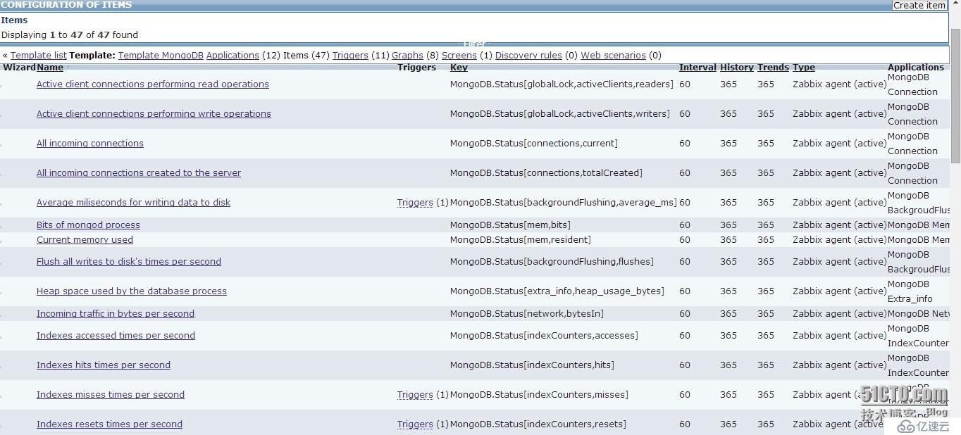Go to Discovery rules section
Screen dimensions: 961x435
(x=528, y=55)
